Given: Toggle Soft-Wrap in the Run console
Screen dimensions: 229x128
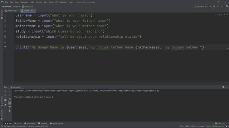Looking at the screenshot, I should click(10, 99).
